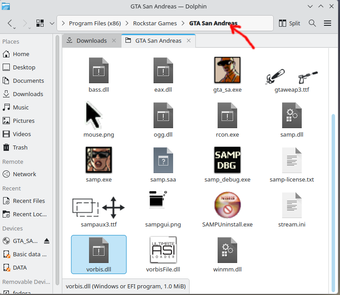
Task: Click GTA San Andreas breadcrumb
Action: click(213, 23)
